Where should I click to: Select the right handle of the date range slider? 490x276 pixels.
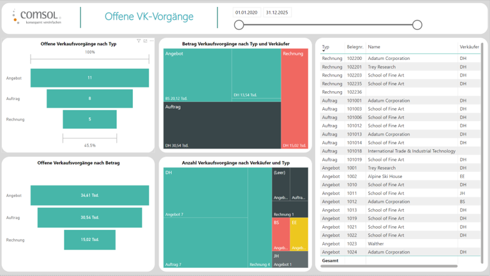(417, 25)
